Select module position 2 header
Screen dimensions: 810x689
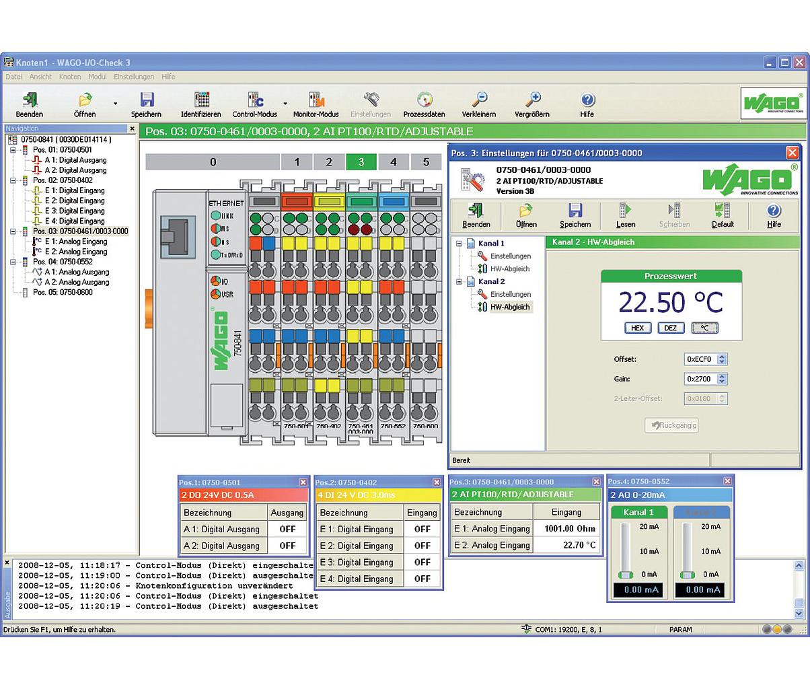click(x=329, y=162)
